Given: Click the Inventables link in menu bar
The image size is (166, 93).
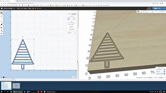Looking at the screenshot, I should point(38,8).
